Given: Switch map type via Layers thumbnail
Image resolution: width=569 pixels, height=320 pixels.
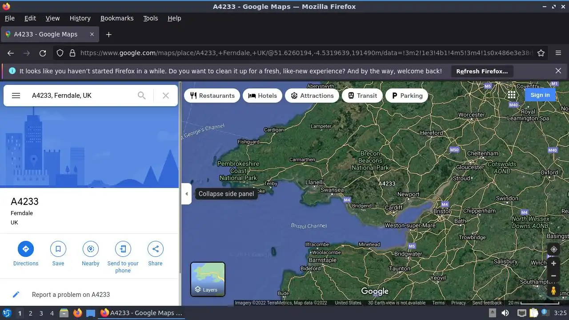Looking at the screenshot, I should click(x=208, y=279).
